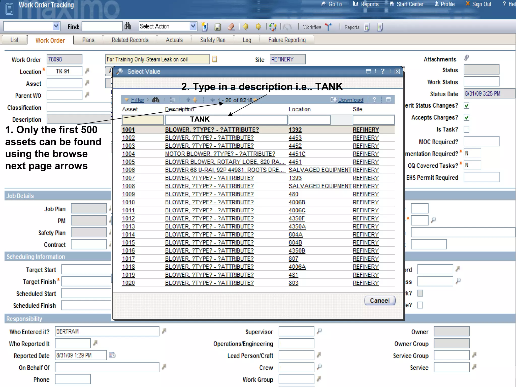Screen dimensions: 516x387
Task: Click the Workflow routing icon
Action: (328, 27)
